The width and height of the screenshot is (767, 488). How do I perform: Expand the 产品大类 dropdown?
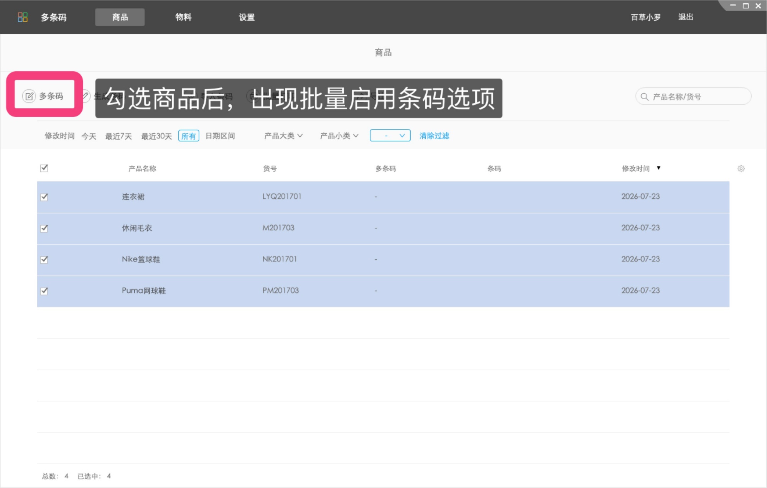click(283, 136)
